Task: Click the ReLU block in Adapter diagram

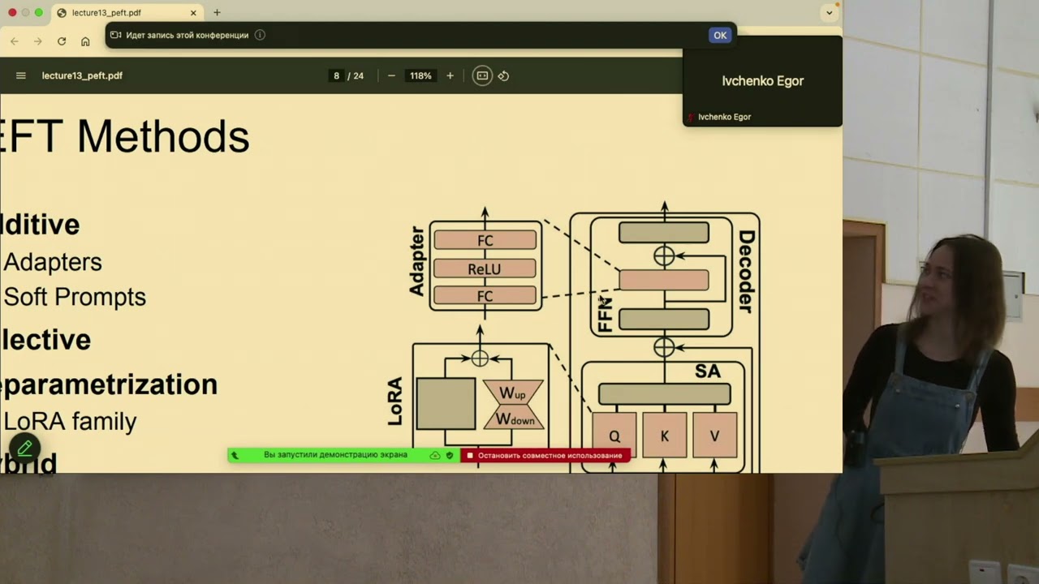Action: pos(485,268)
